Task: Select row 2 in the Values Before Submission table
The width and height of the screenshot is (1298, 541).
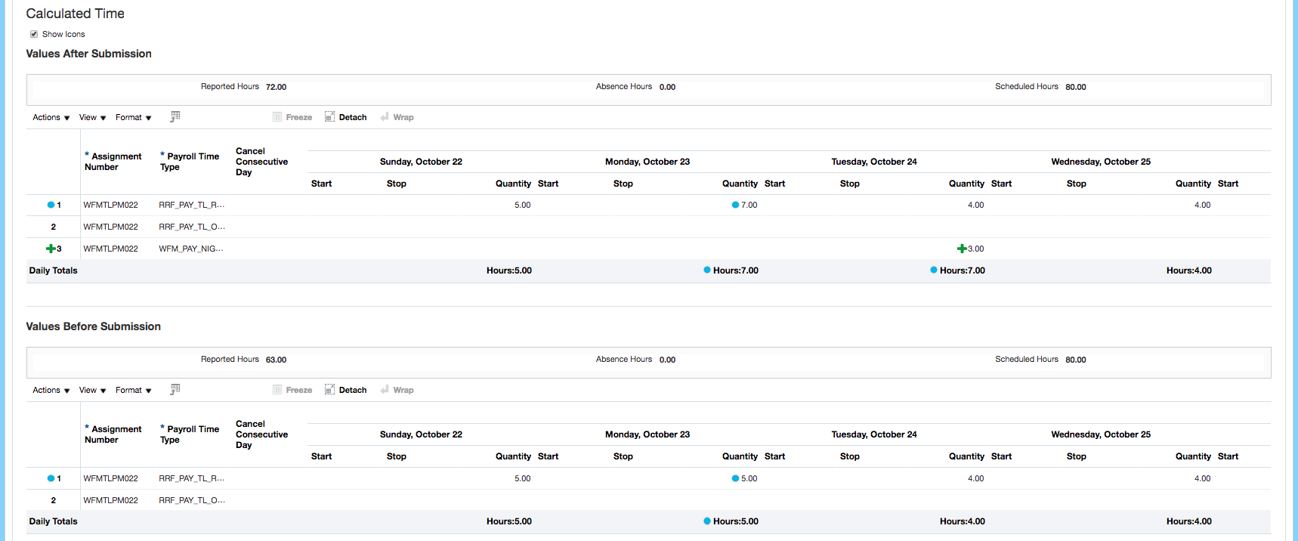Action: [x=53, y=500]
